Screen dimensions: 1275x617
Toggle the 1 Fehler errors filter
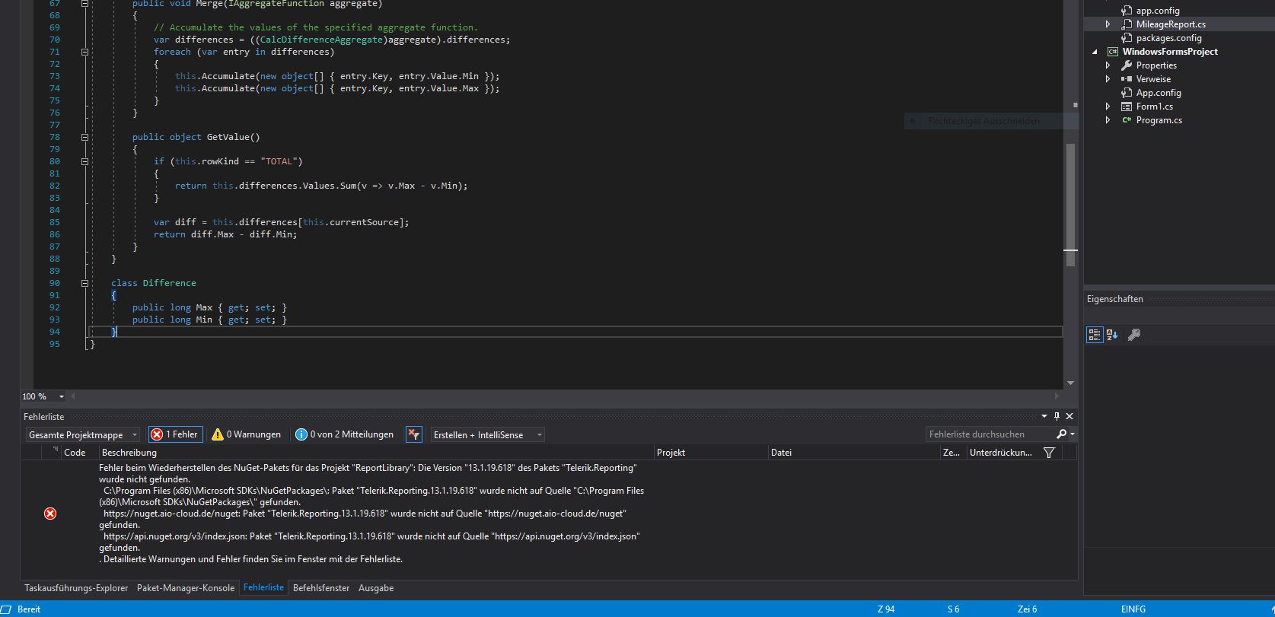[176, 434]
